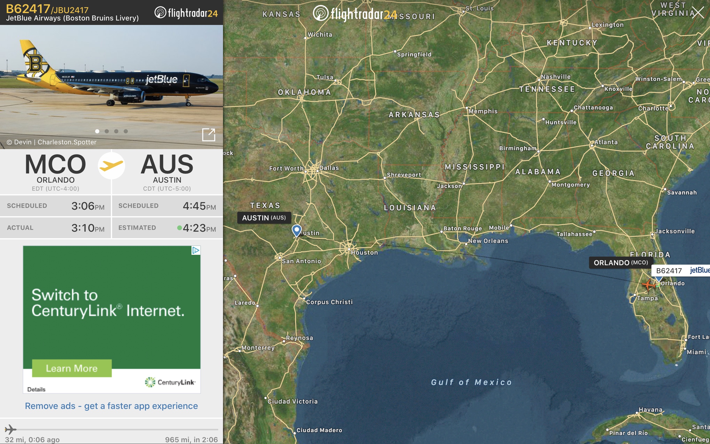This screenshot has width=710, height=444.
Task: Close the map with the X icon
Action: [x=698, y=13]
